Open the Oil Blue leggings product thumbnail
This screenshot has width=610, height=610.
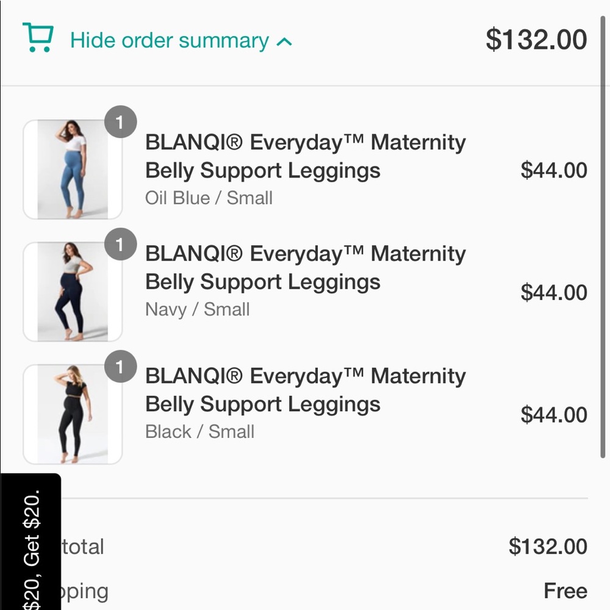point(72,169)
